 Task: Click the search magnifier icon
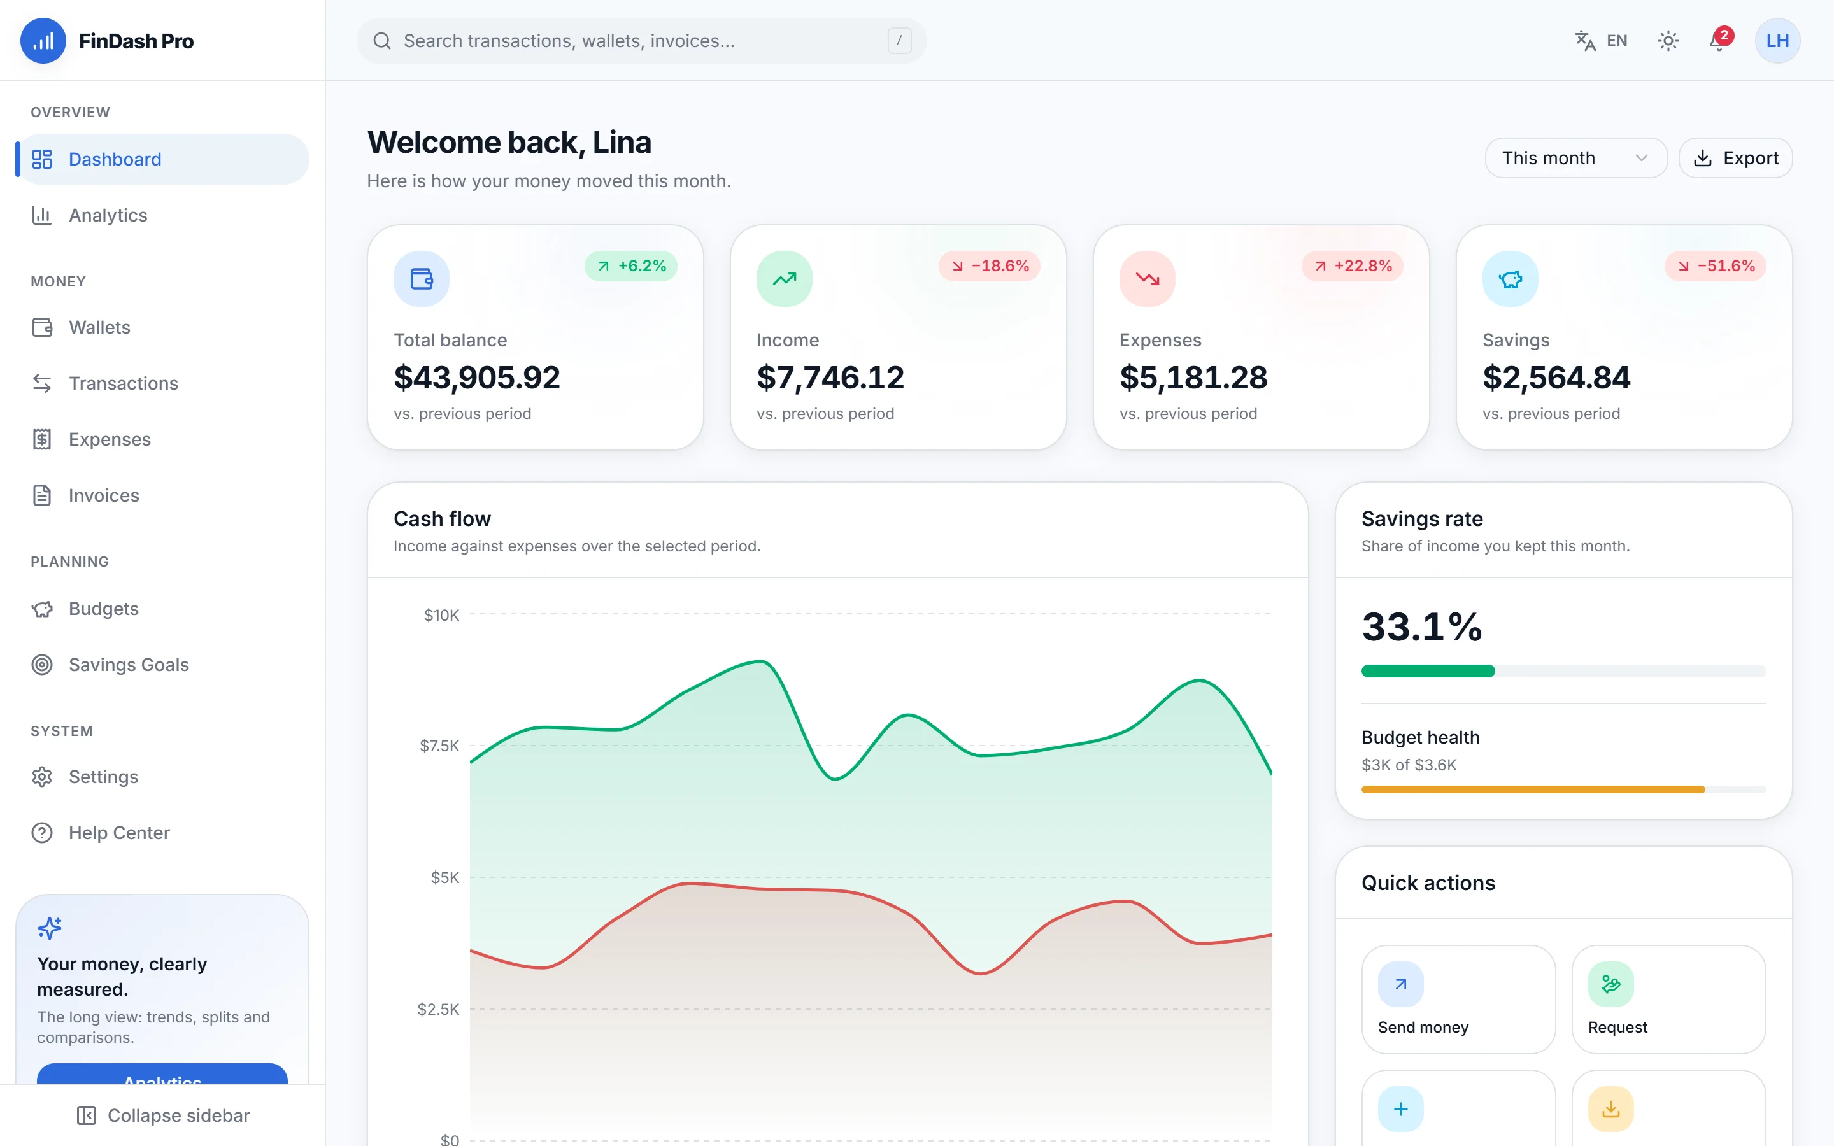pos(382,41)
